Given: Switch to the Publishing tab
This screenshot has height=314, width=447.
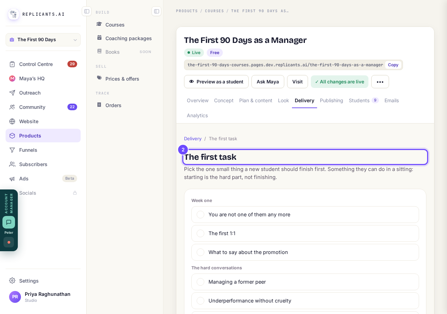Looking at the screenshot, I should point(331,100).
